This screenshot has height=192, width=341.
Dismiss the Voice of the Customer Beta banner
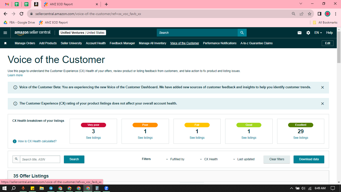tap(323, 87)
